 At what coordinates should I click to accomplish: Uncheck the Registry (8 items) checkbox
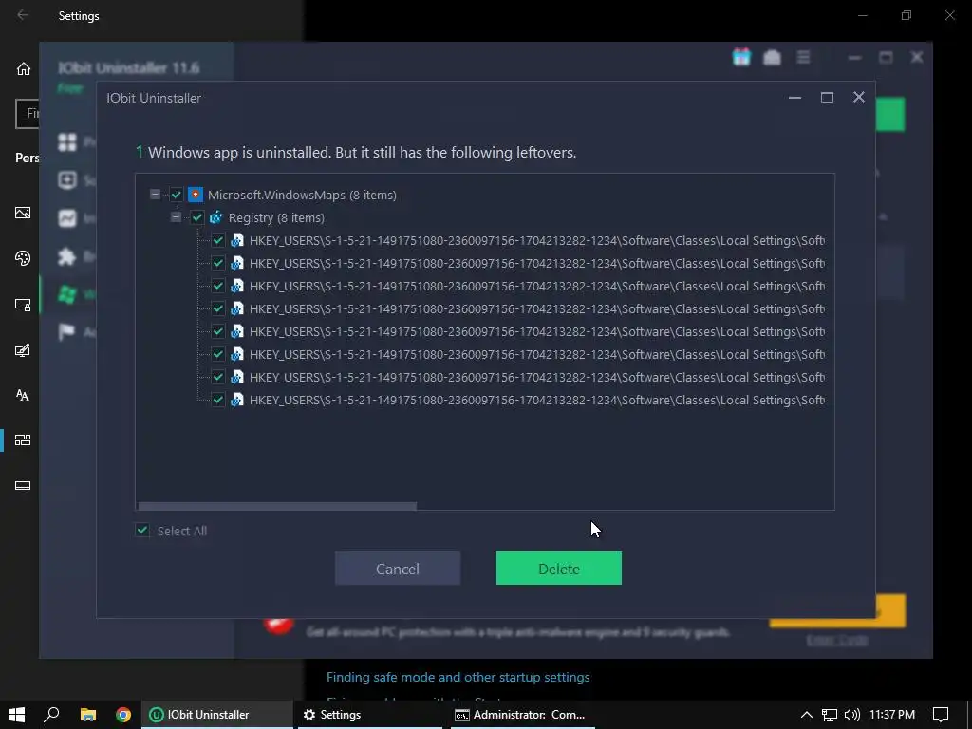(197, 217)
